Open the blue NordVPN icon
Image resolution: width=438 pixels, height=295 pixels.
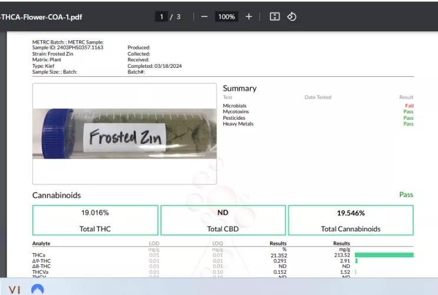coord(38,289)
